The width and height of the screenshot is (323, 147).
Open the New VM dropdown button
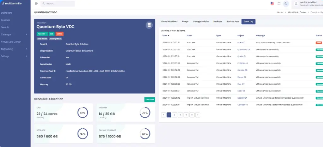click(42, 34)
